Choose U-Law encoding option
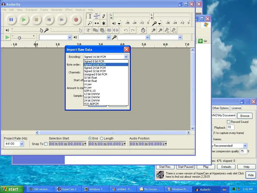The width and height of the screenshot is (257, 193). (x=106, y=84)
